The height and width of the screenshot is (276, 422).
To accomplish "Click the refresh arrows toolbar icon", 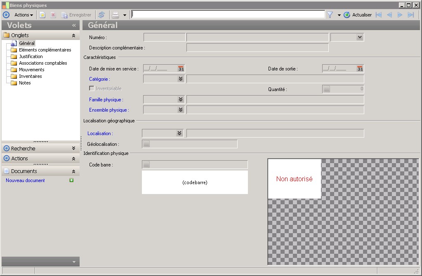I will tap(101, 15).
